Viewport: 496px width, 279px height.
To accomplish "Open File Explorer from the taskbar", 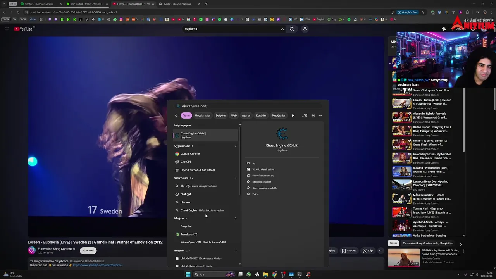I will [x=265, y=274].
